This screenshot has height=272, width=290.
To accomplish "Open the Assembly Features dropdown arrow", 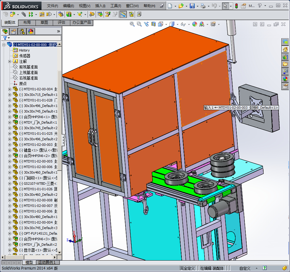I will (x=74, y=14).
